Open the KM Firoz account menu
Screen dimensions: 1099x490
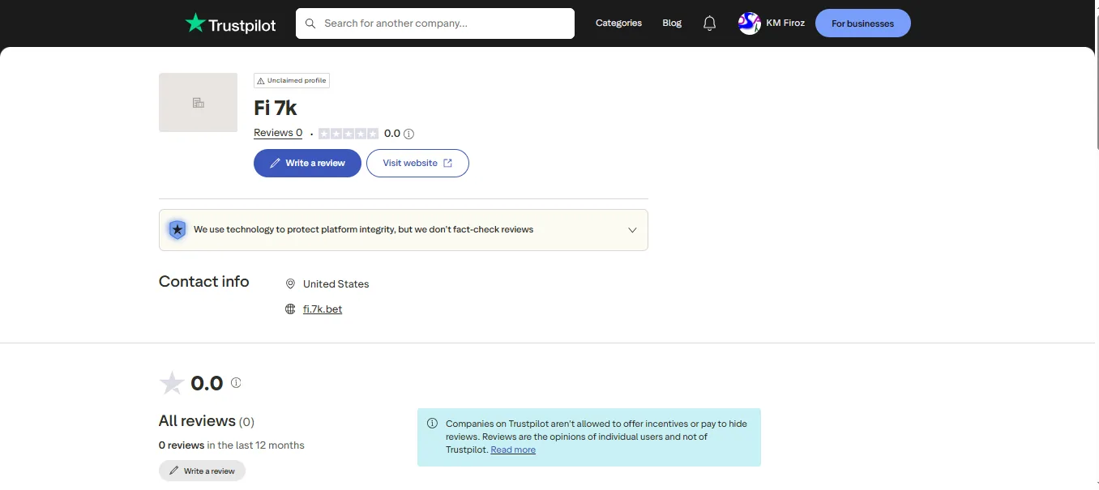tap(772, 23)
